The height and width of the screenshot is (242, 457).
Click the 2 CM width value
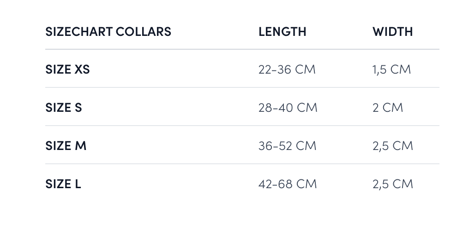(388, 108)
